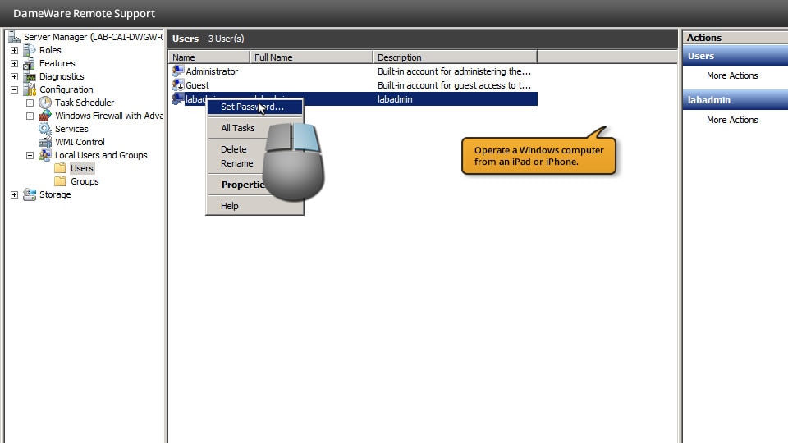Select the Users folder label in tree
The image size is (788, 443).
(x=82, y=168)
